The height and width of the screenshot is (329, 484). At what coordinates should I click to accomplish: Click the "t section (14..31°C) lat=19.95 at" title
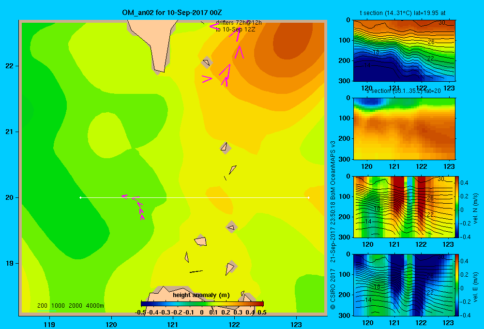(403, 13)
